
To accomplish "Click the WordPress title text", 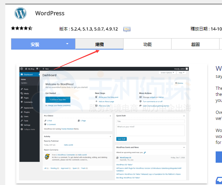I will click(50, 13).
